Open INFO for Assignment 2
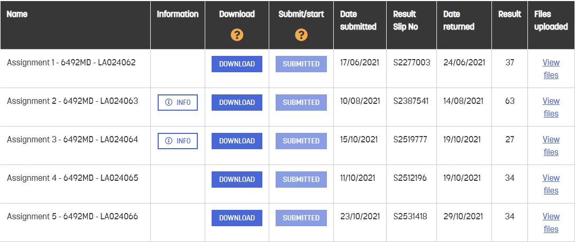575x242 pixels. (178, 102)
